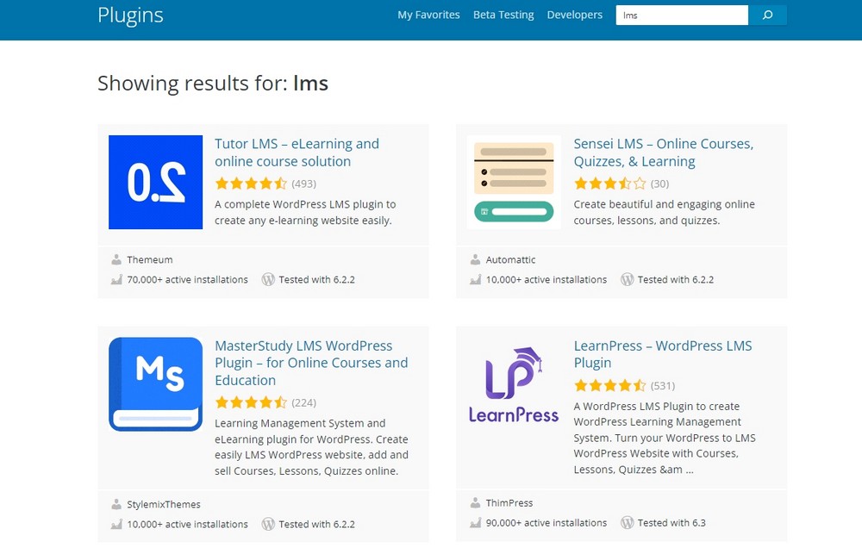
Task: Click the installations chart icon on LearnPress card
Action: 475,523
